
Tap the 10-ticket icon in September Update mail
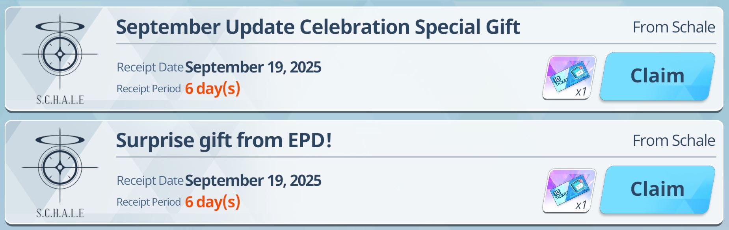click(569, 77)
